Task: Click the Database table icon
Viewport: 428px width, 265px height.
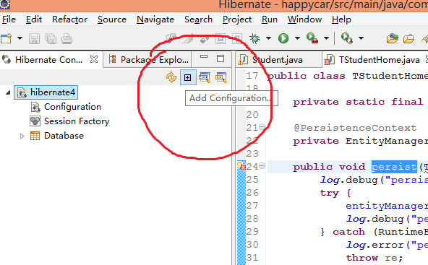Action: click(35, 136)
